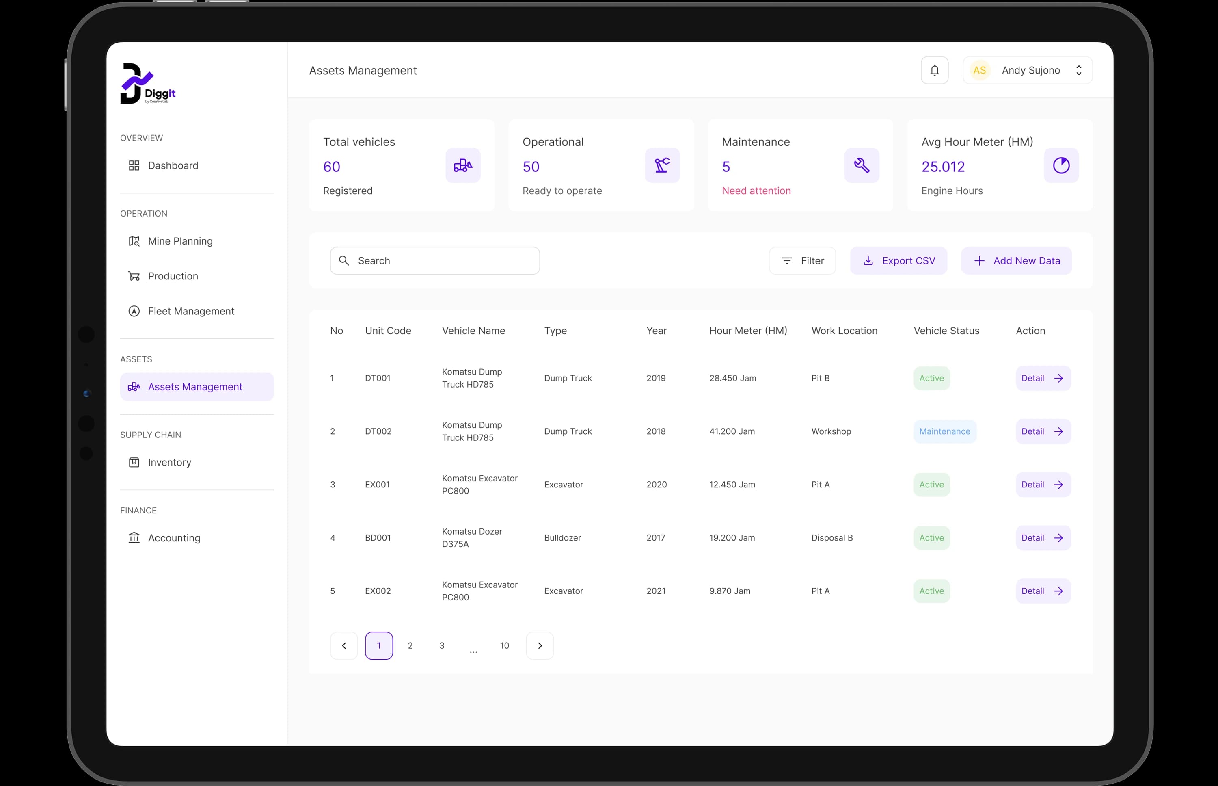The height and width of the screenshot is (786, 1218).
Task: Open Detail for DT002
Action: [1043, 431]
